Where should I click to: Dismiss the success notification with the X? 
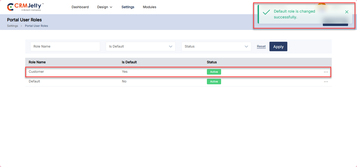click(346, 12)
